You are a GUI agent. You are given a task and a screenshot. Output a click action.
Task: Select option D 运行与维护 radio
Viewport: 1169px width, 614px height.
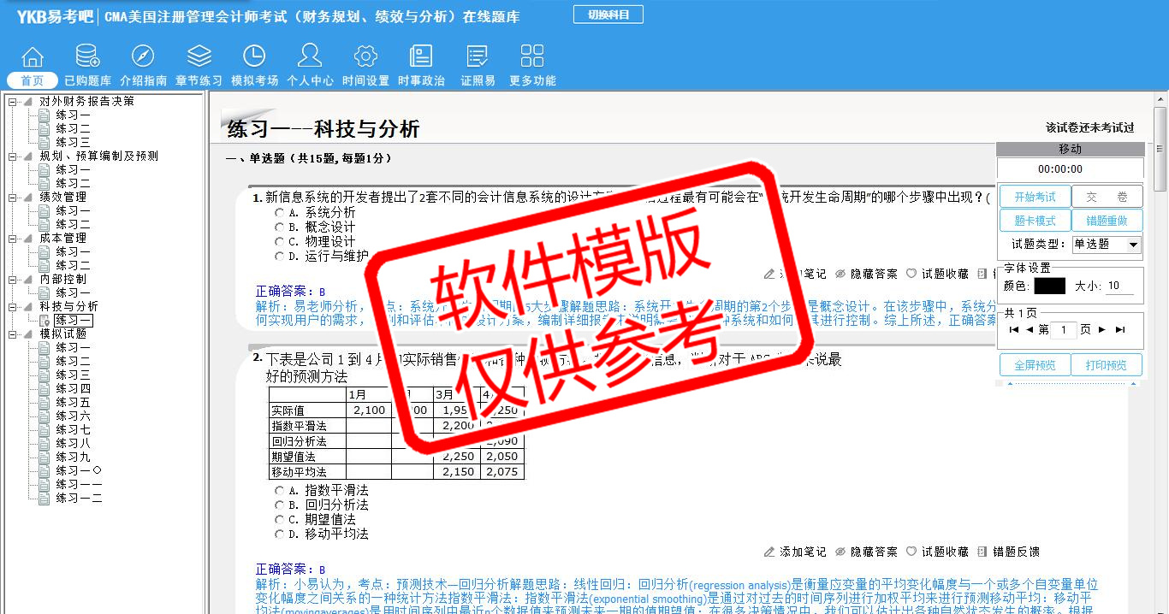click(x=279, y=256)
